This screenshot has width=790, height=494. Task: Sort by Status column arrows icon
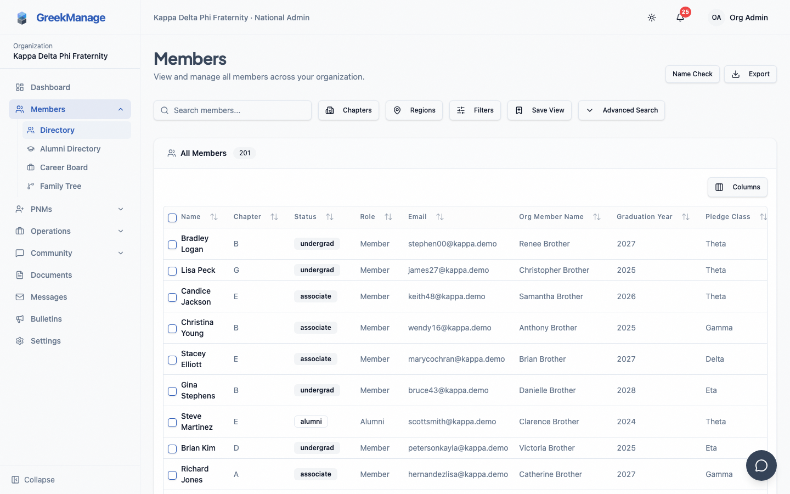point(330,217)
